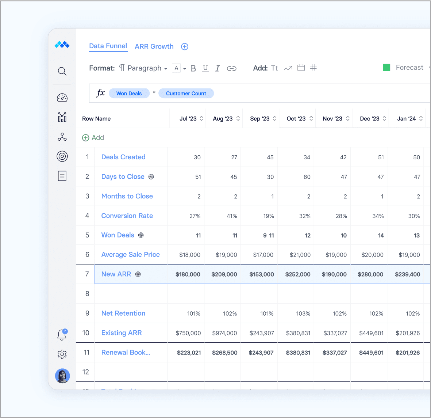Click the green Forecast color swatch
The image size is (431, 418).
click(x=386, y=68)
